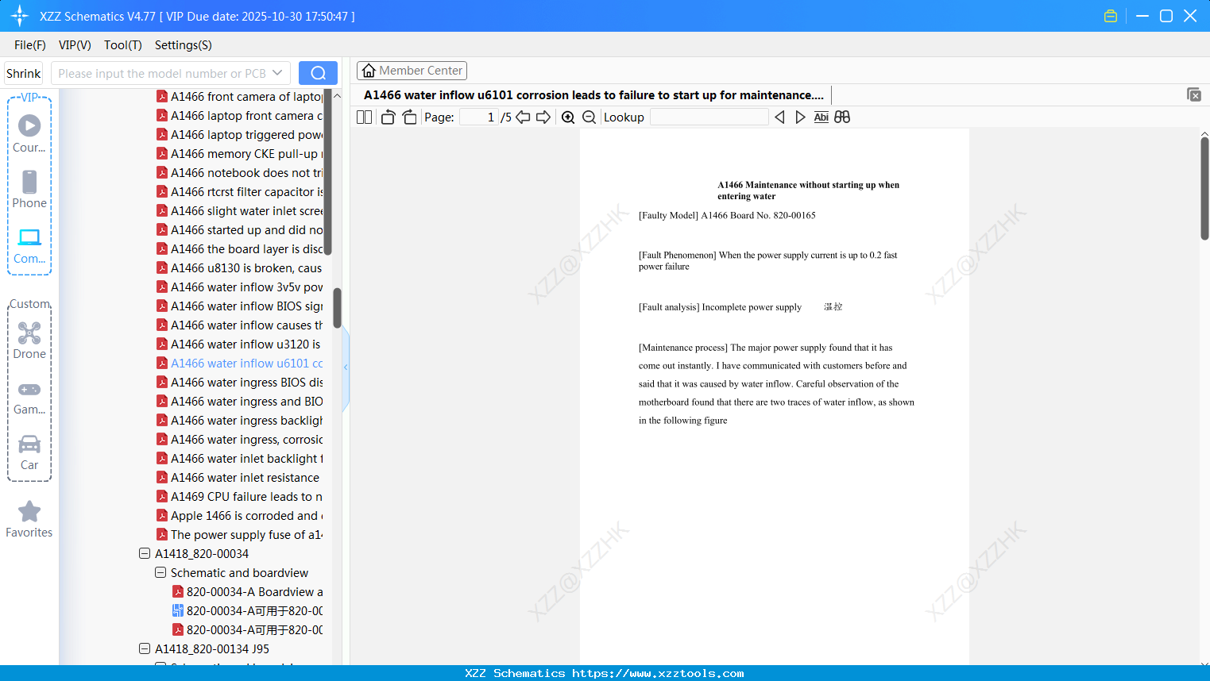
Task: Click the Lookup text field
Action: [709, 117]
